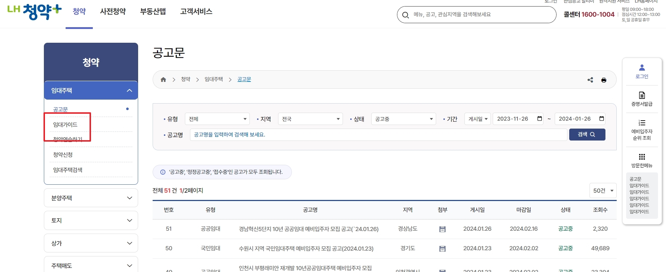Click 경기도 region cell
This screenshot has width=666, height=272.
408,248
